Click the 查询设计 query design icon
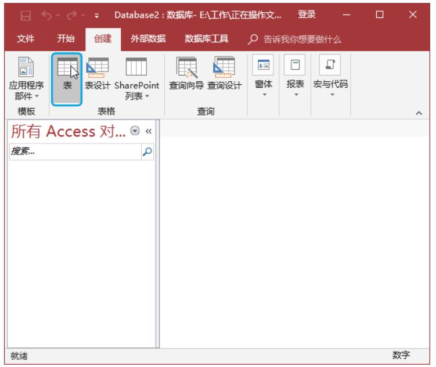This screenshot has width=436, height=367. click(225, 74)
